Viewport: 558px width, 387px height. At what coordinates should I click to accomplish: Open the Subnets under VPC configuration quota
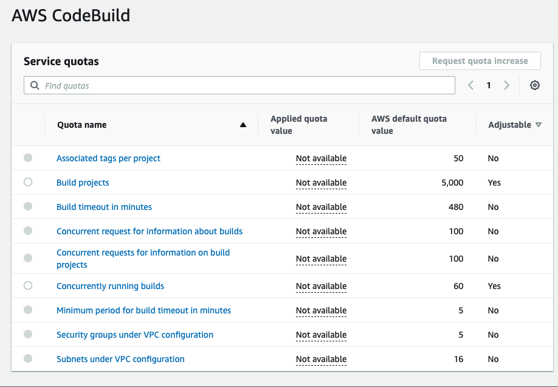[x=120, y=358]
